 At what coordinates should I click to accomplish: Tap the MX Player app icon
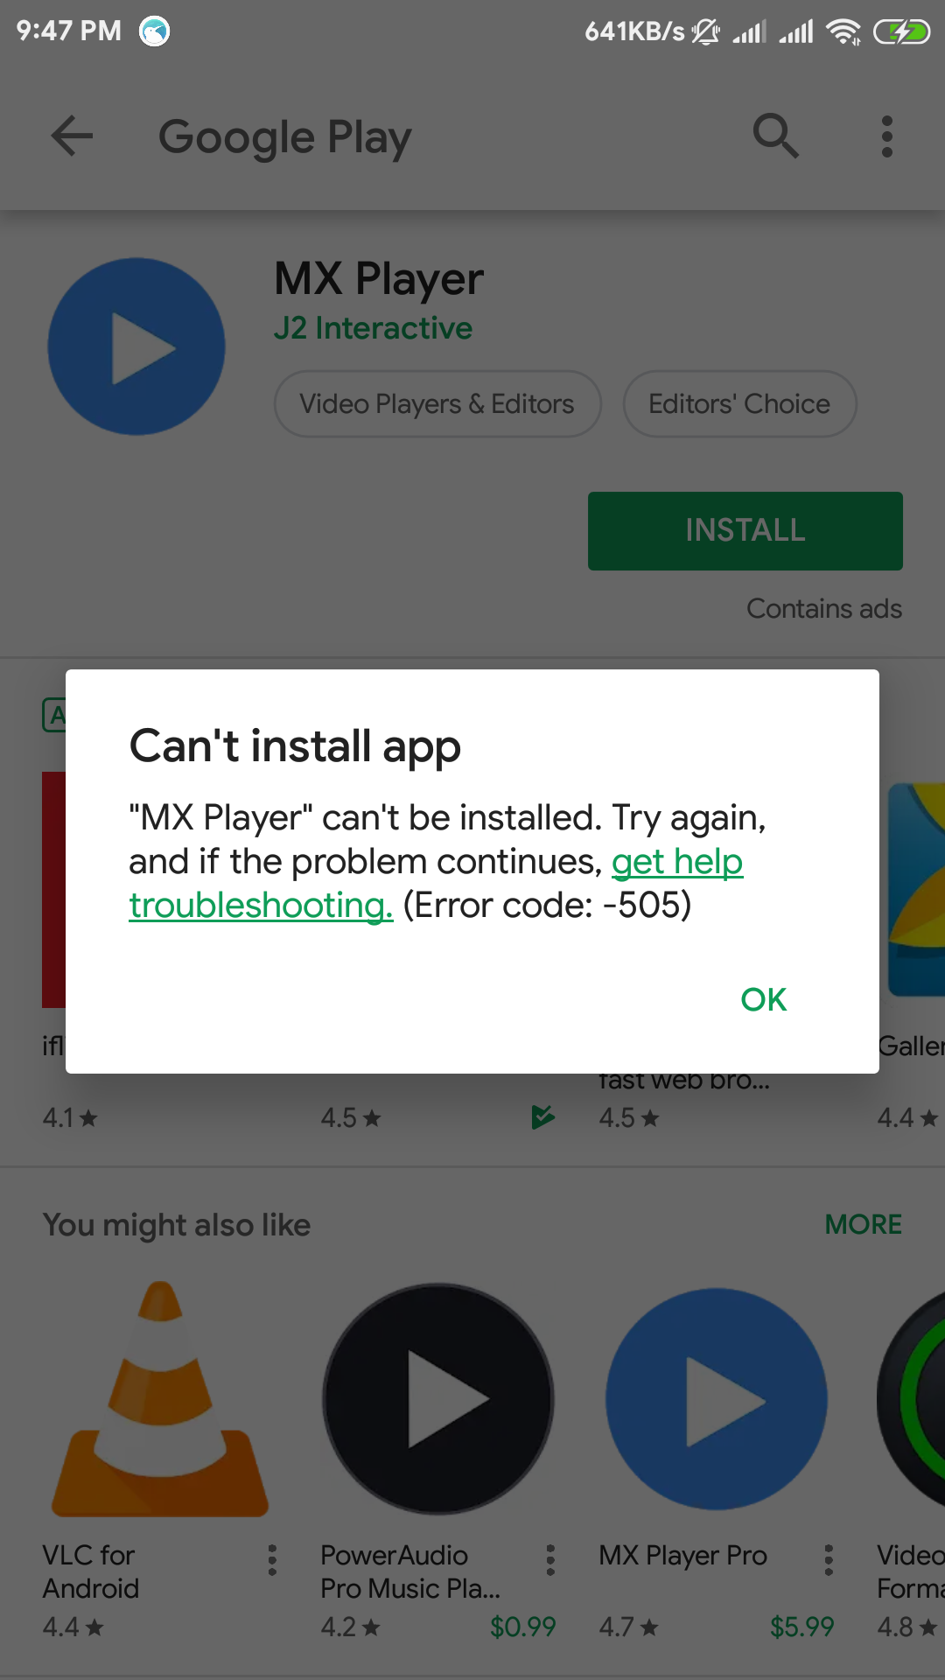136,346
